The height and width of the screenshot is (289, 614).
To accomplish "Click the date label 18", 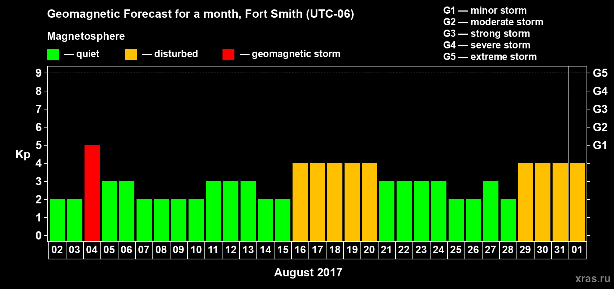I will tap(335, 250).
